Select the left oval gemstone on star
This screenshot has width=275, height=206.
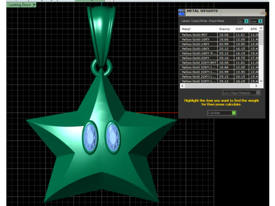tap(91, 137)
